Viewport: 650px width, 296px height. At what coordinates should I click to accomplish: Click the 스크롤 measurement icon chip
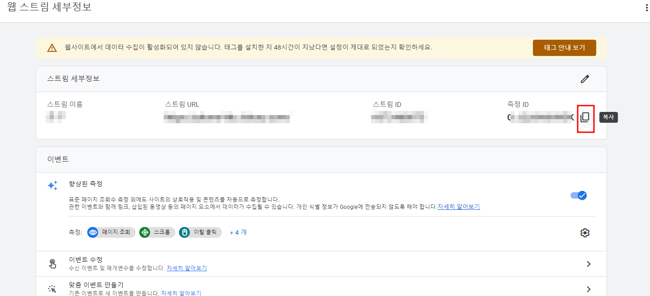tap(145, 232)
